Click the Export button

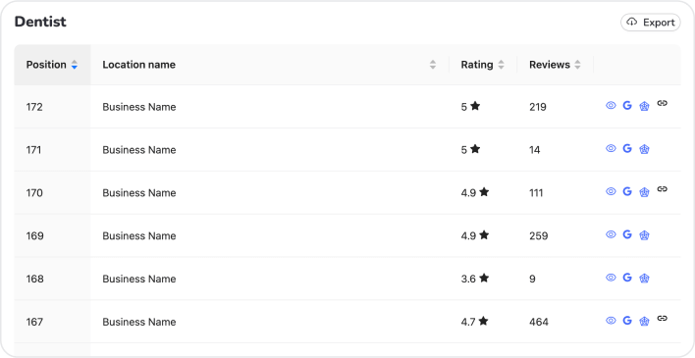pos(650,23)
